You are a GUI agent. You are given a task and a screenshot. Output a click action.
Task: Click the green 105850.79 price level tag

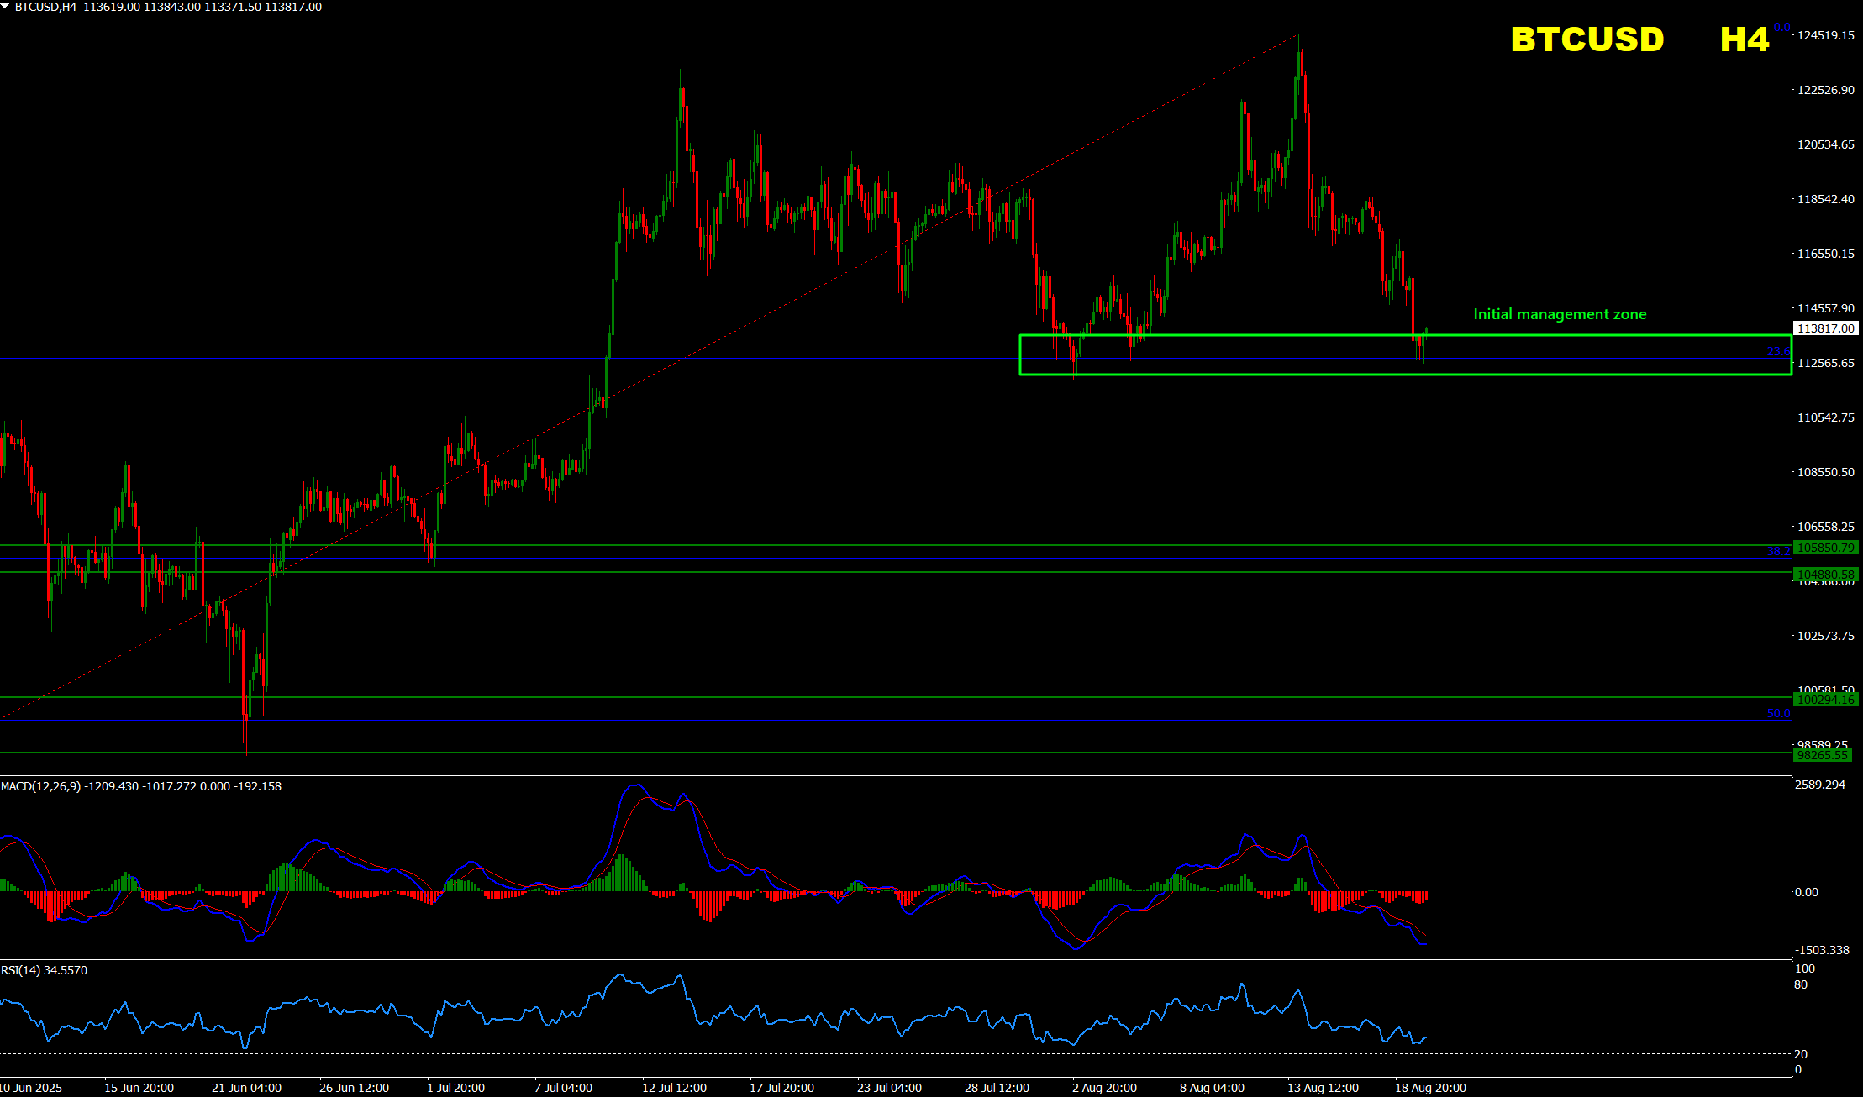pos(1825,548)
